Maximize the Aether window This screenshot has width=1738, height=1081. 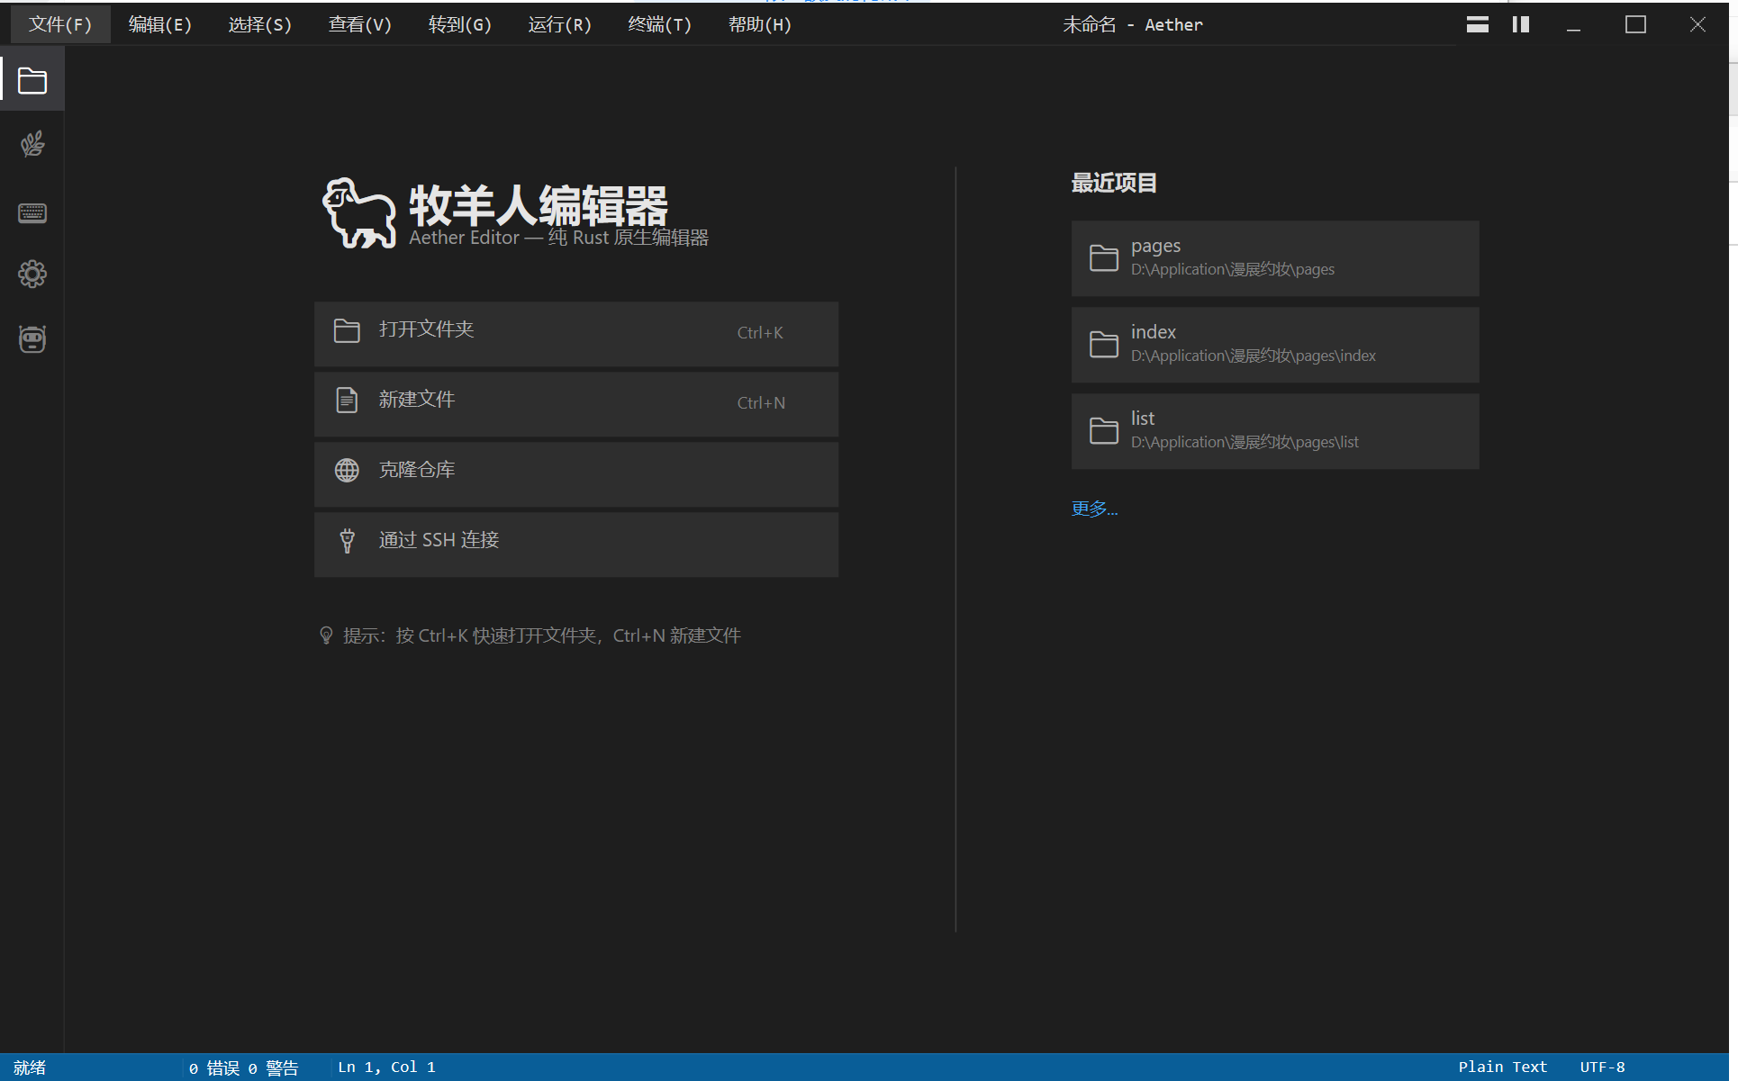(1636, 24)
